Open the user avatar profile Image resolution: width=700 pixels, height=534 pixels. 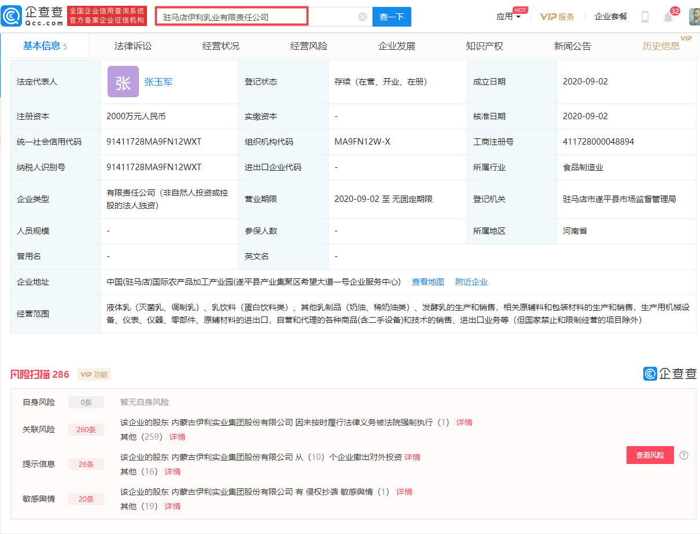[694, 17]
